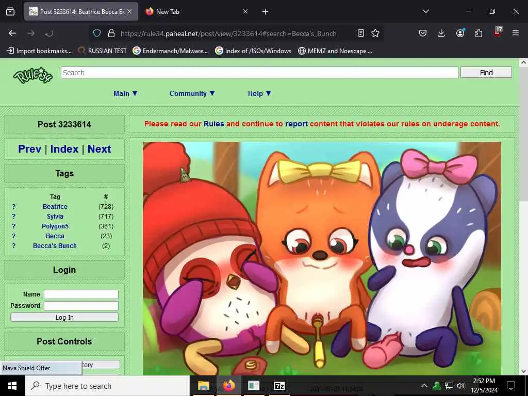
Task: Close the Post 3233614 tab
Action: (x=129, y=11)
